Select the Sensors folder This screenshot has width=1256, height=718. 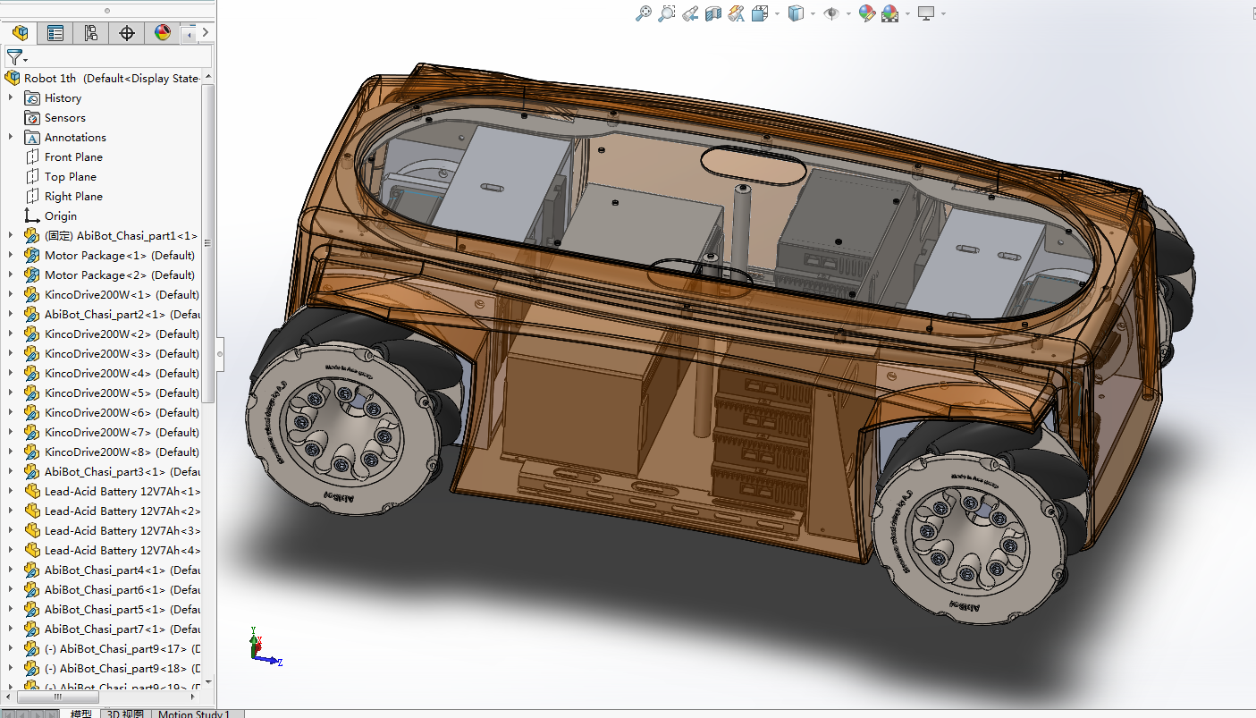(x=64, y=117)
